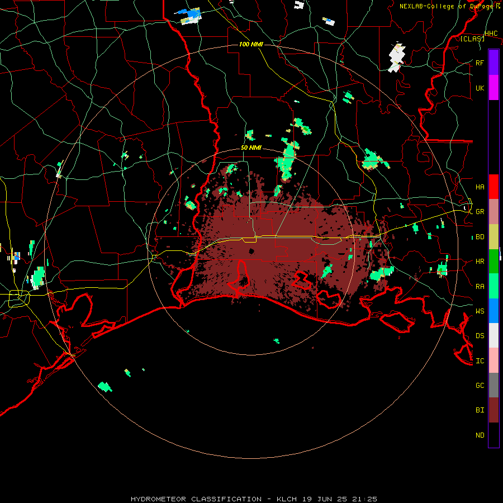This screenshot has height=503, width=503.
Task: Pick the dark green HR legend swatch
Action: 493,262
